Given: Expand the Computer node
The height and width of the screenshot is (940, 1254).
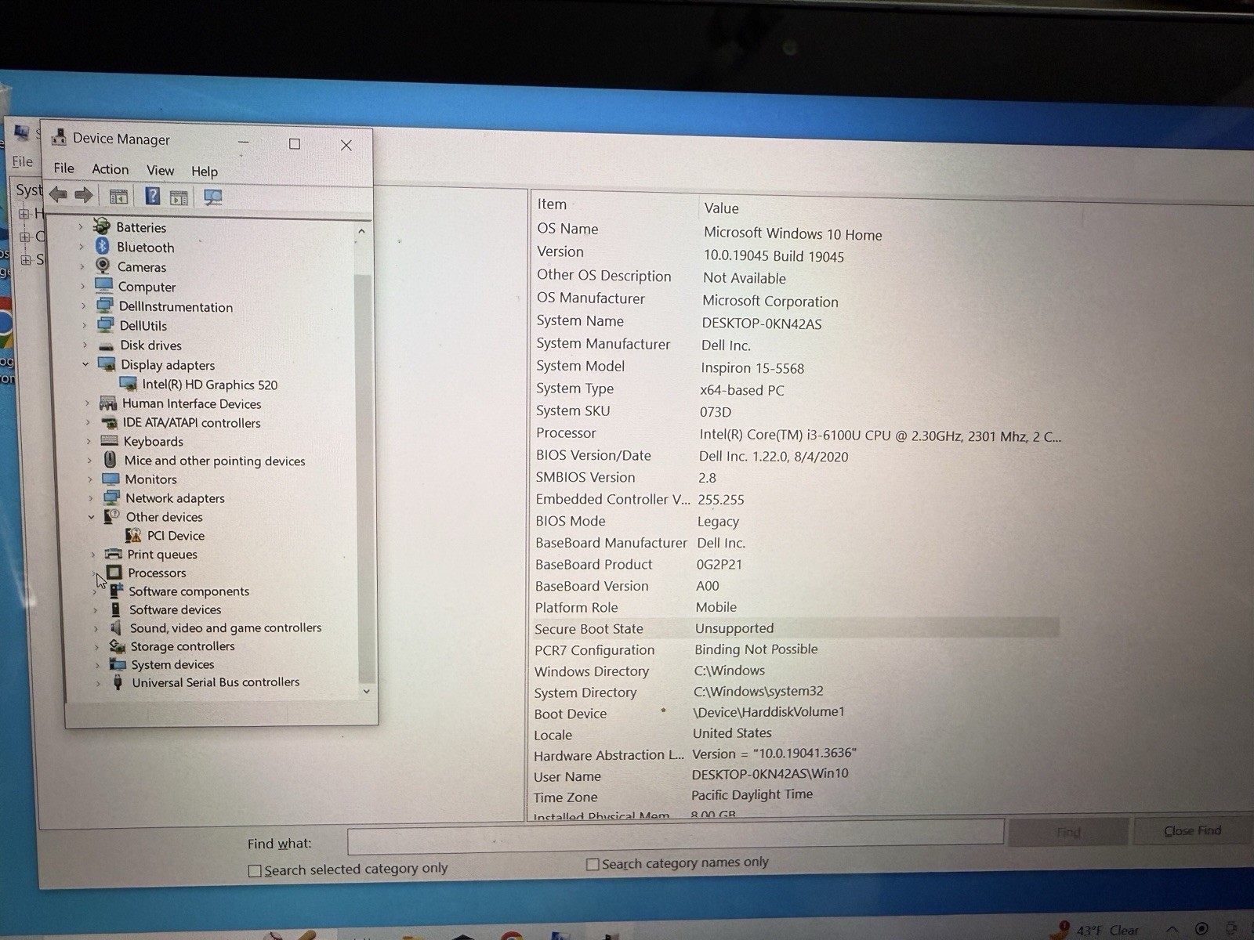Looking at the screenshot, I should [x=82, y=286].
